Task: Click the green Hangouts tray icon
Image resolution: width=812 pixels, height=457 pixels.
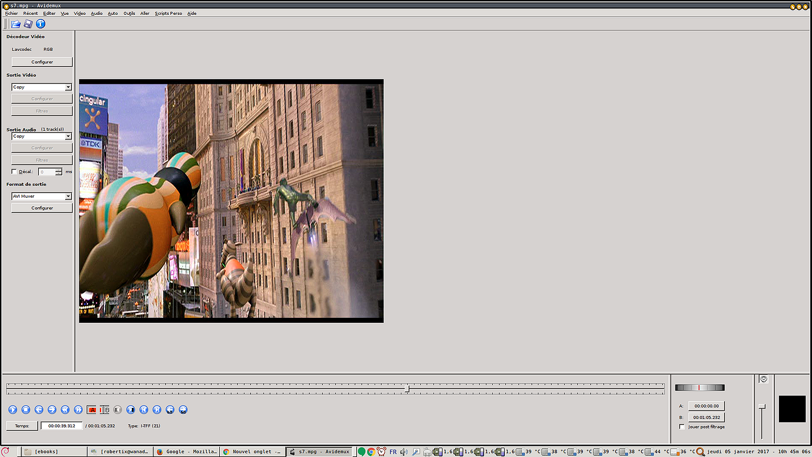Action: (361, 452)
